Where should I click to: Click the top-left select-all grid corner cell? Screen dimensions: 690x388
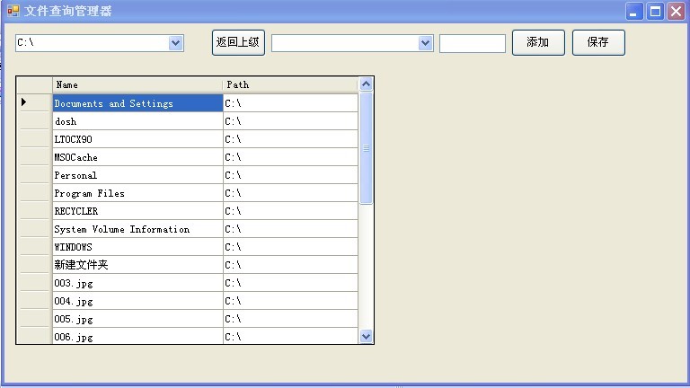34,84
